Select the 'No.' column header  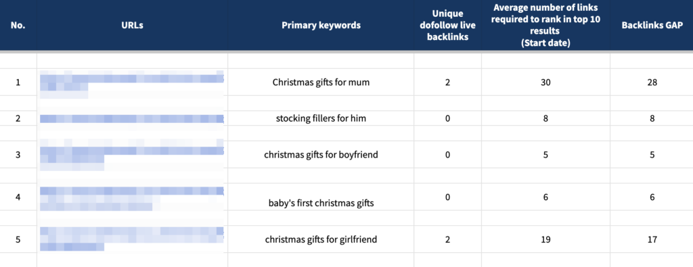tap(18, 25)
